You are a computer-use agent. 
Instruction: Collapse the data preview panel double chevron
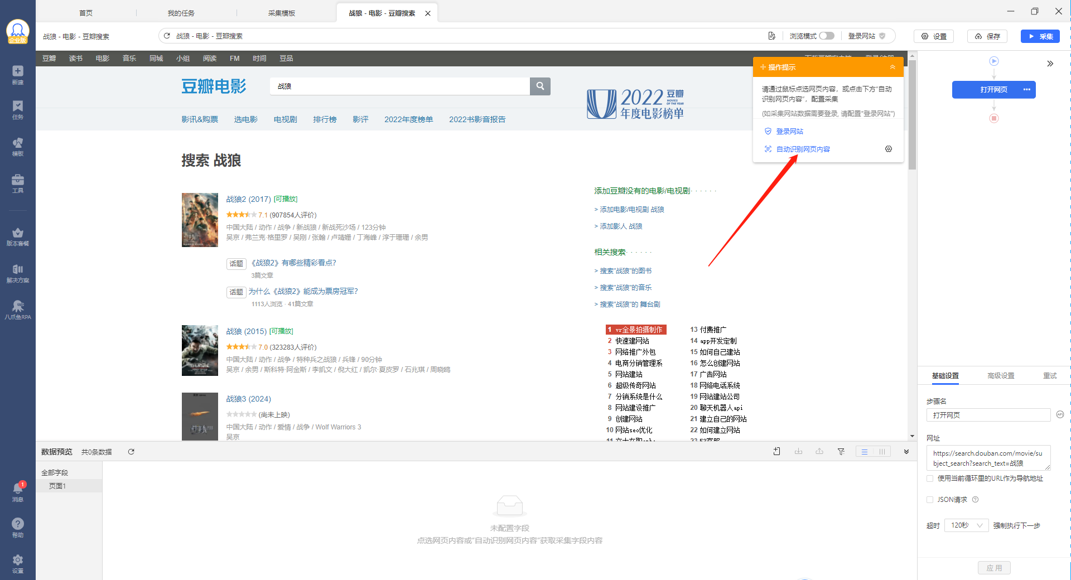pyautogui.click(x=906, y=452)
